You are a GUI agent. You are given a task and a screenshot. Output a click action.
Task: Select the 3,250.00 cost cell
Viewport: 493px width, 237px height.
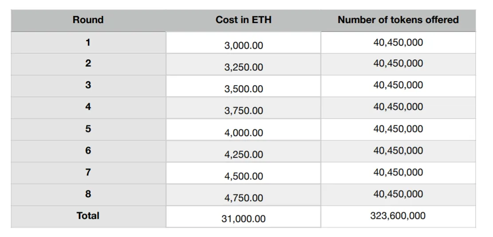(x=243, y=64)
